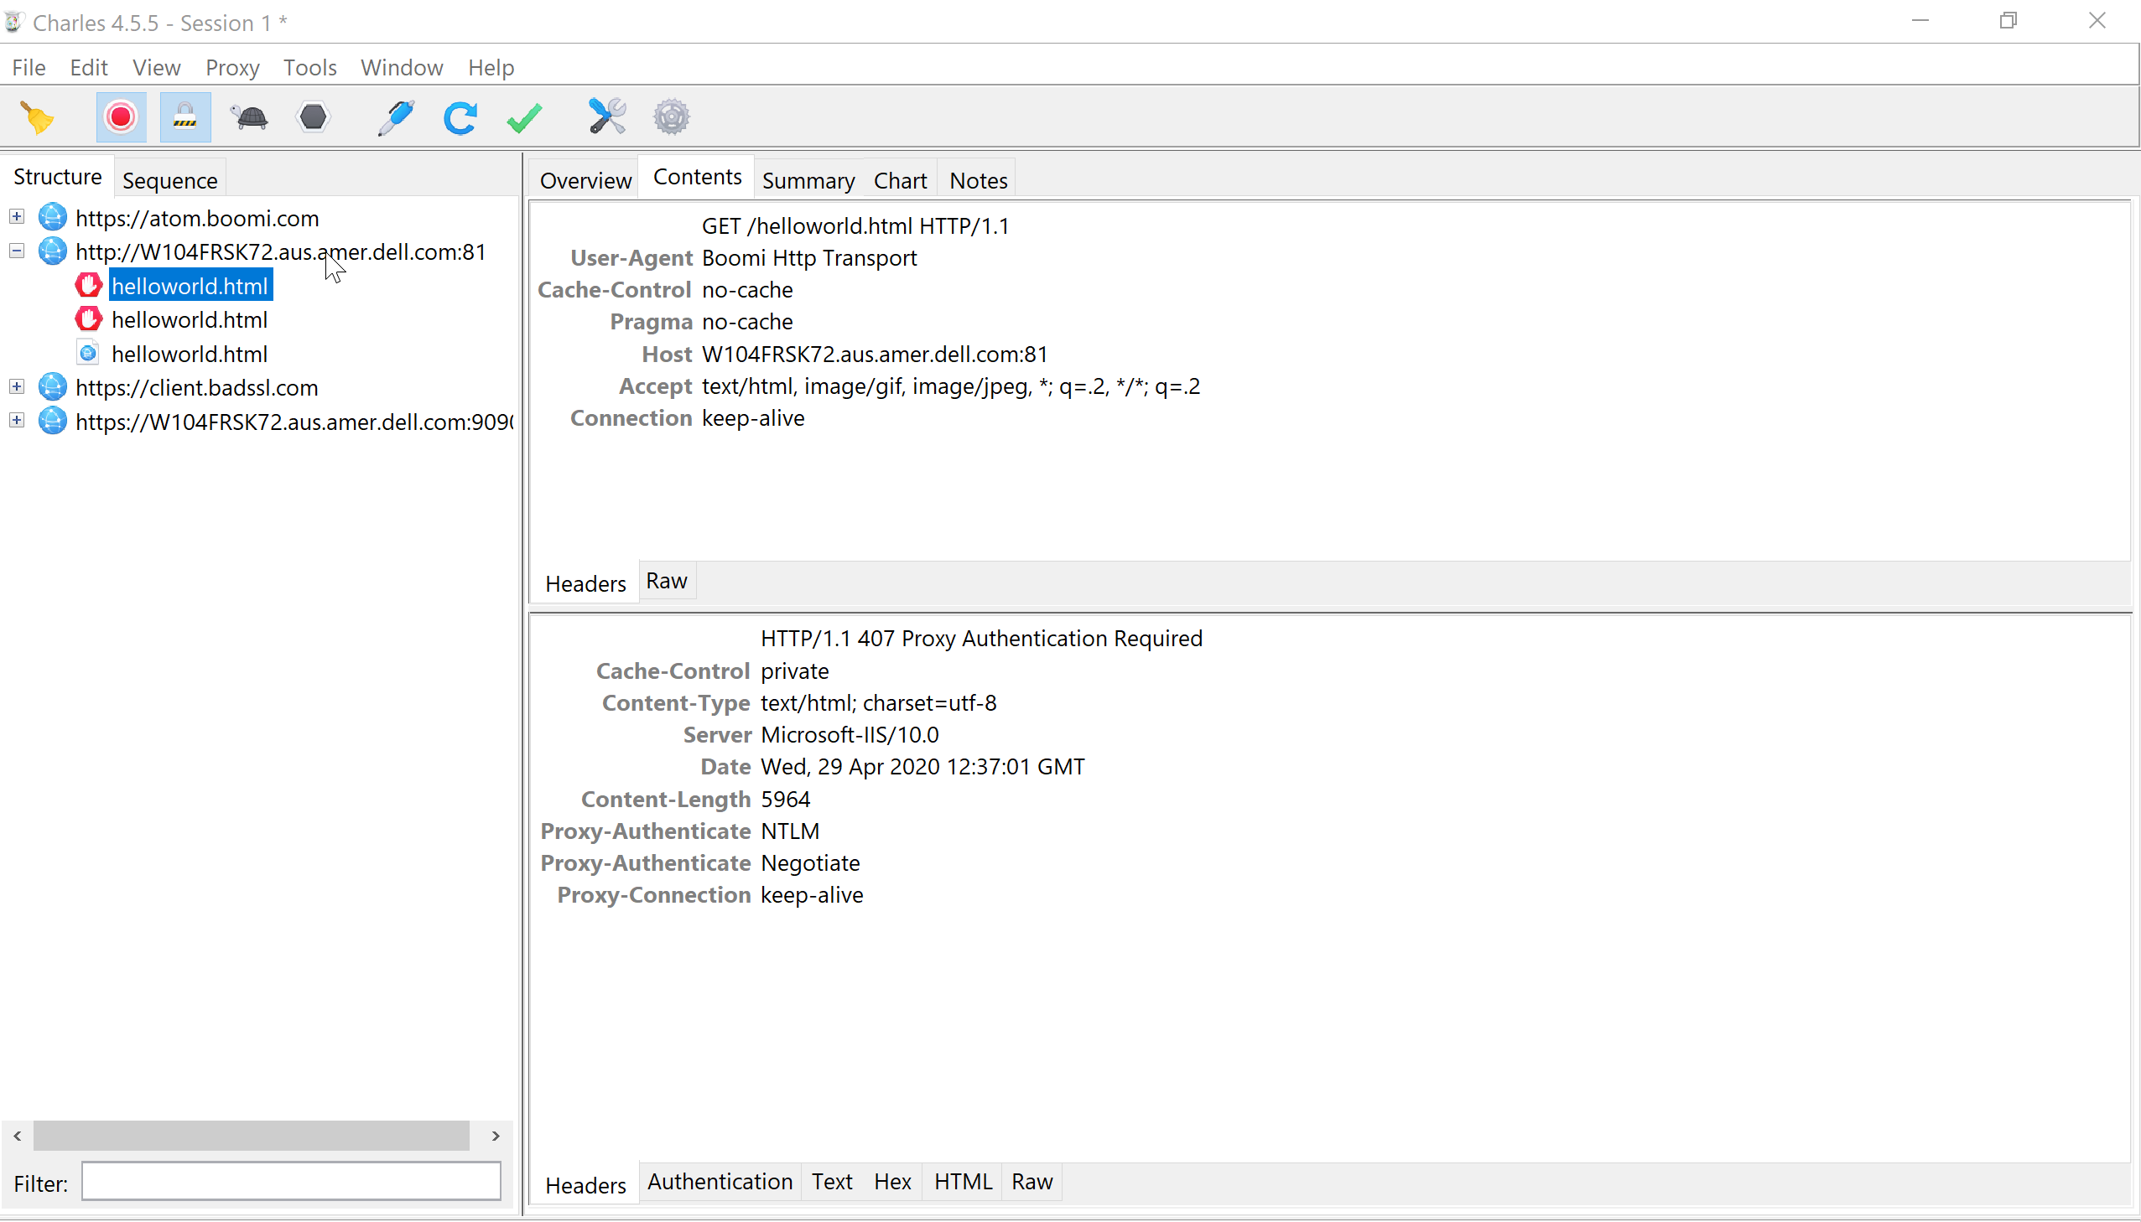Enable throttling with the turtle icon
This screenshot has height=1222, width=2141.
(248, 117)
